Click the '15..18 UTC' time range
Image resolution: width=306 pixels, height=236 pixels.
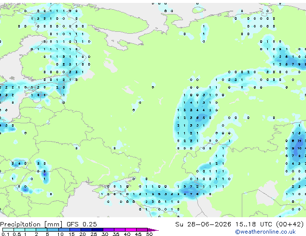(x=254, y=224)
